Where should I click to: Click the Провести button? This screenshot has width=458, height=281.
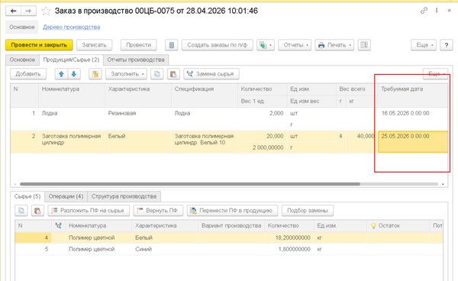pyautogui.click(x=138, y=45)
